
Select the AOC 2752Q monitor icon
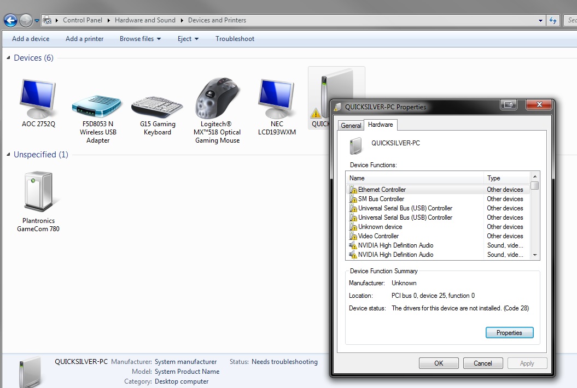[38, 99]
